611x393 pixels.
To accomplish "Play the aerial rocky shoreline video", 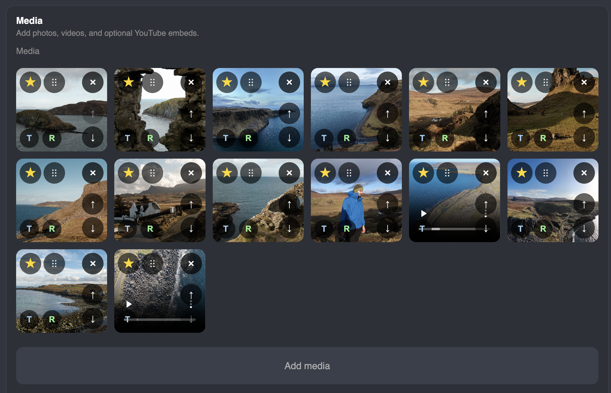I will pyautogui.click(x=129, y=304).
